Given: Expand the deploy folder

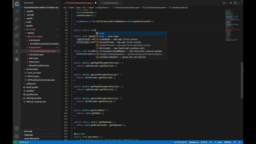Looking at the screenshot, I should [26, 33].
